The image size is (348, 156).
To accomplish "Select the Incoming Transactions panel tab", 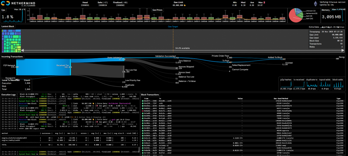I will 12,57.
